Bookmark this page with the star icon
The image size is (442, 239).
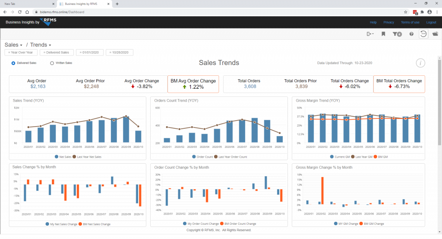pyautogui.click(x=406, y=12)
